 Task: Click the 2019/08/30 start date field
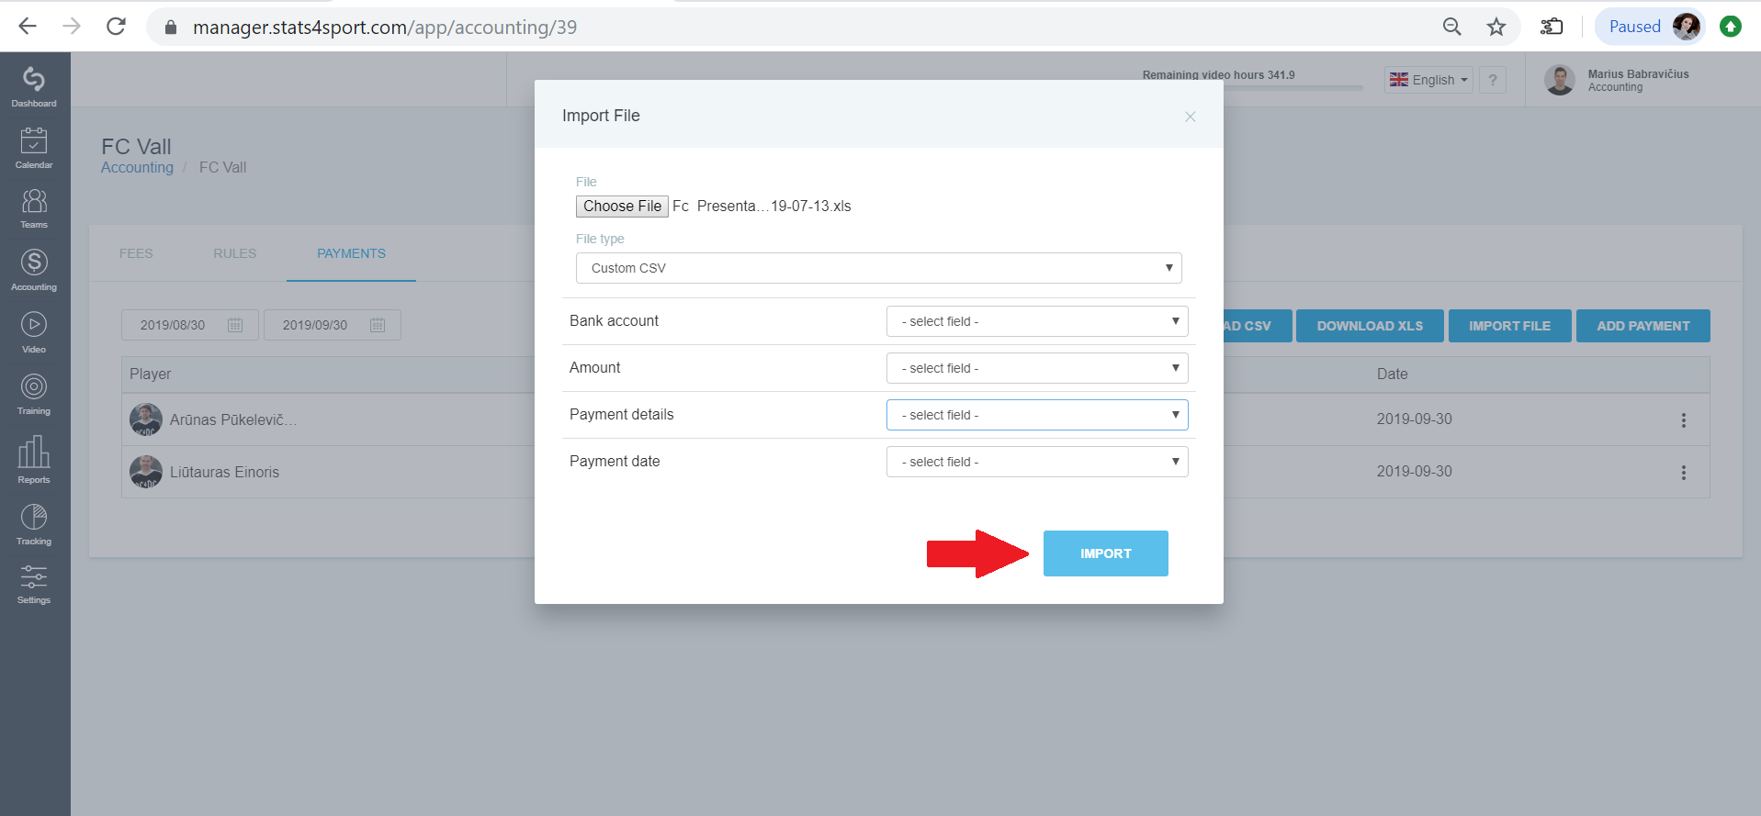point(190,325)
